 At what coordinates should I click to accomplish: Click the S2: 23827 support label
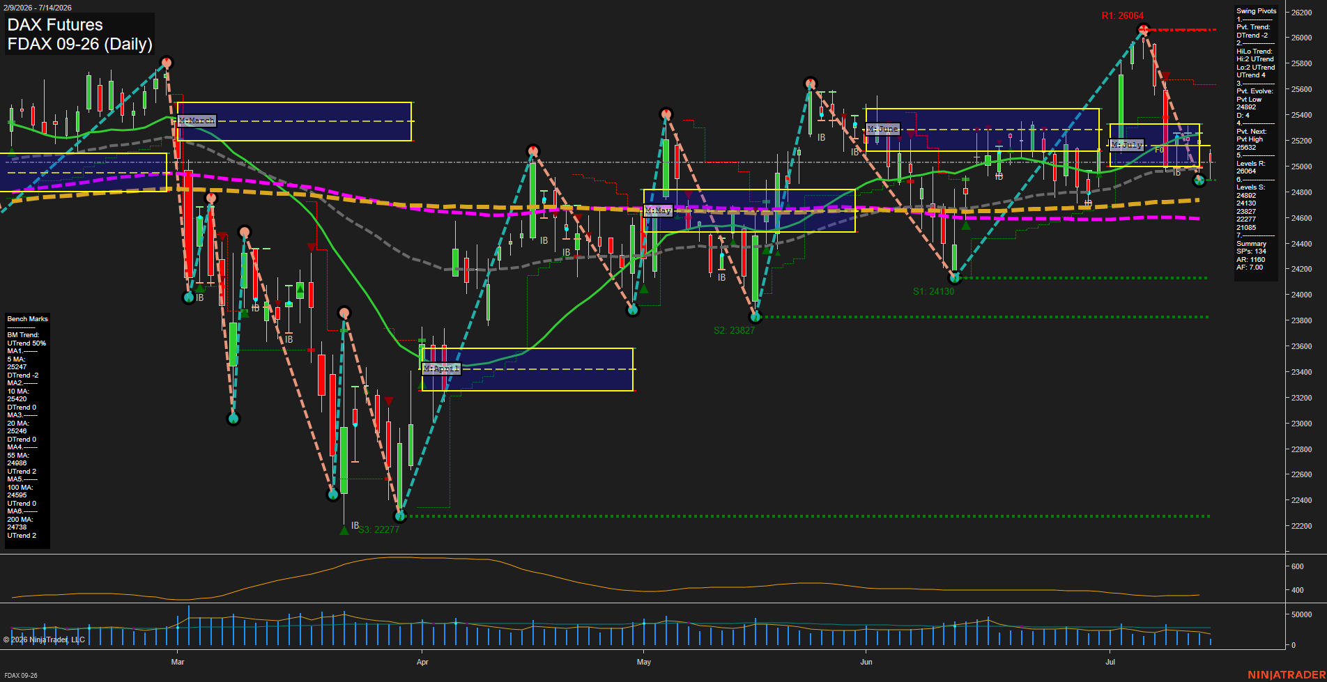click(734, 330)
